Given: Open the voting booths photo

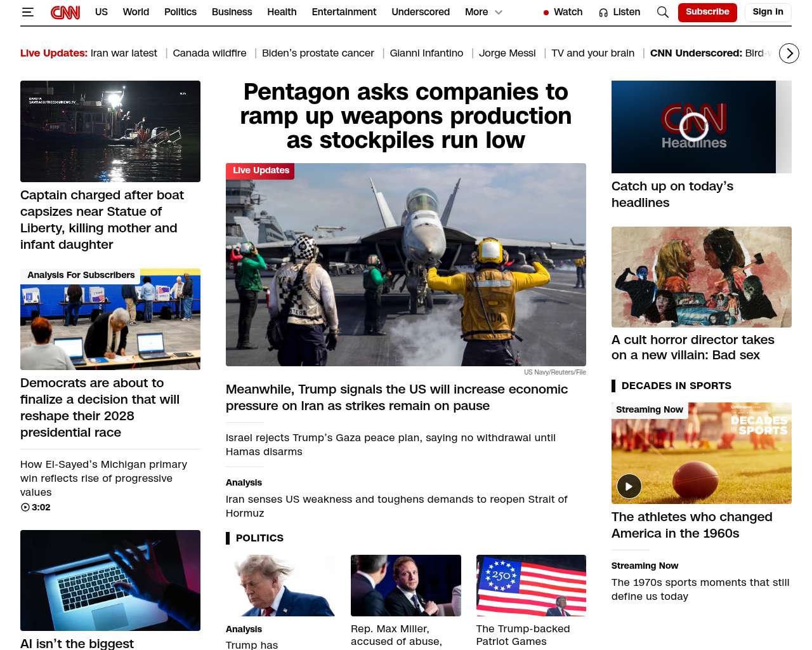Looking at the screenshot, I should tap(110, 319).
